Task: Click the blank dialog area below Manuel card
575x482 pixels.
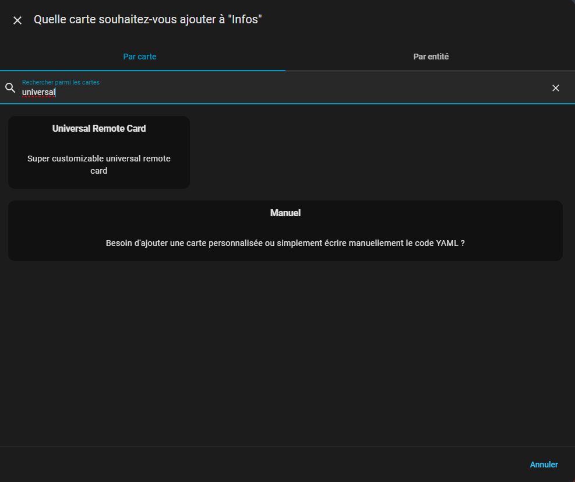Action: [x=285, y=350]
